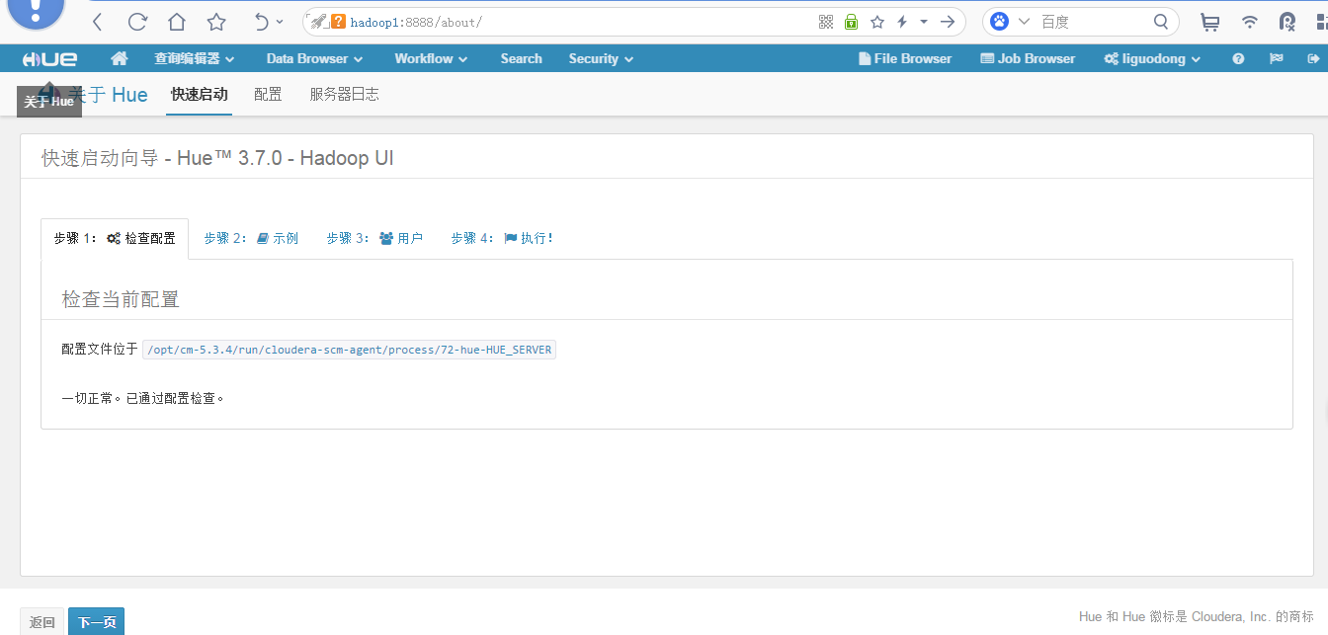Viewport: 1328px width, 635px height.
Task: Click the shopping cart icon
Action: tap(1209, 22)
